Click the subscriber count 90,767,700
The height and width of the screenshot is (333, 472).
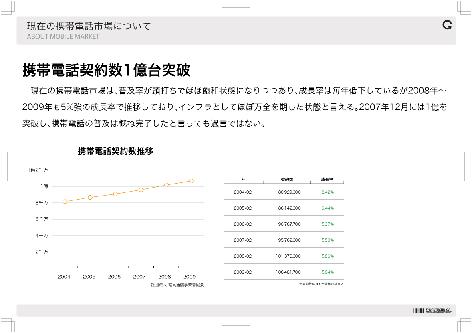click(x=289, y=224)
